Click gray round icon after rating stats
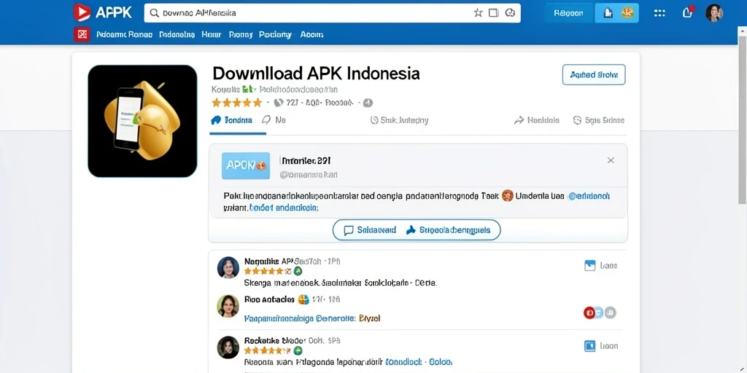This screenshot has height=373, width=747. point(368,103)
